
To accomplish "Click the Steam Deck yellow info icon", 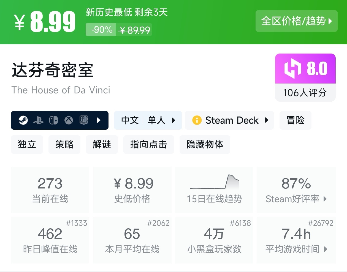I will pos(197,120).
